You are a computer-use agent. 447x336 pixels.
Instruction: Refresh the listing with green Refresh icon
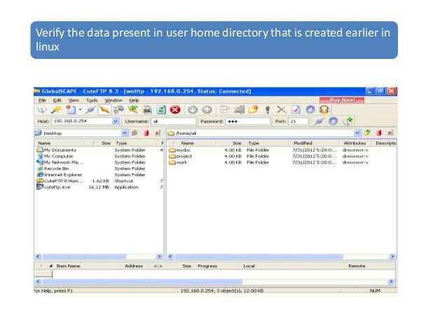pos(161,109)
